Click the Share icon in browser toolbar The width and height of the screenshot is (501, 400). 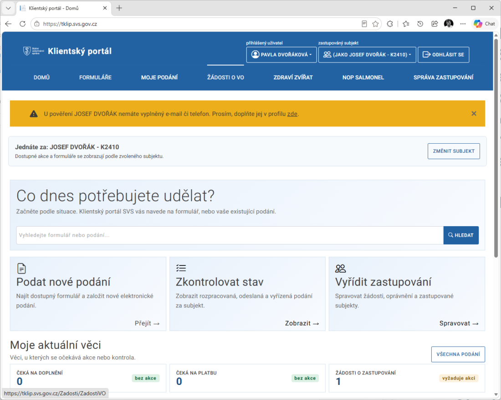click(435, 24)
